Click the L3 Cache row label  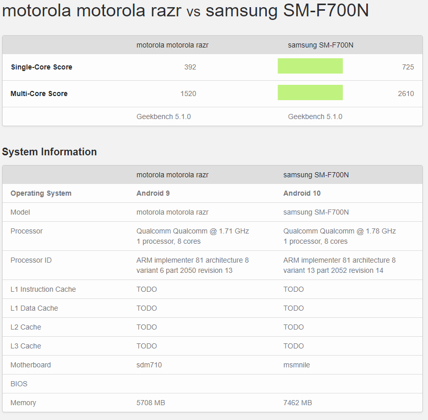[x=26, y=346]
